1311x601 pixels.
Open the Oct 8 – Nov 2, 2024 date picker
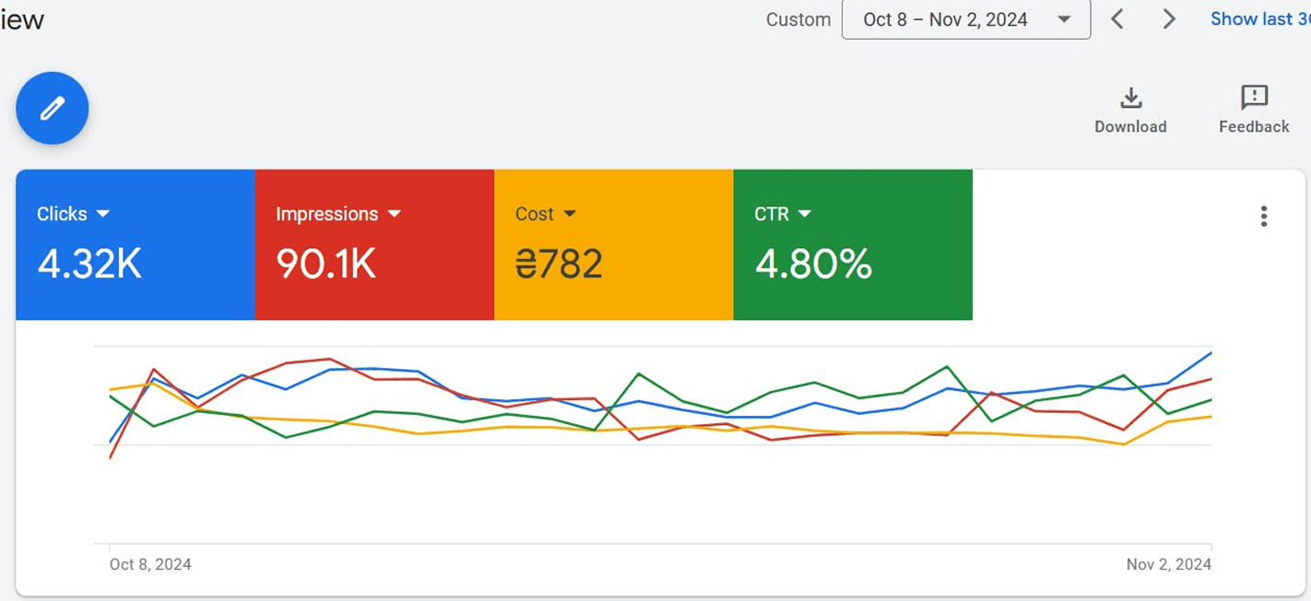[x=965, y=19]
